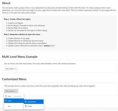Click the Ctrl+Alt+D shortcut label

pos(18,96)
